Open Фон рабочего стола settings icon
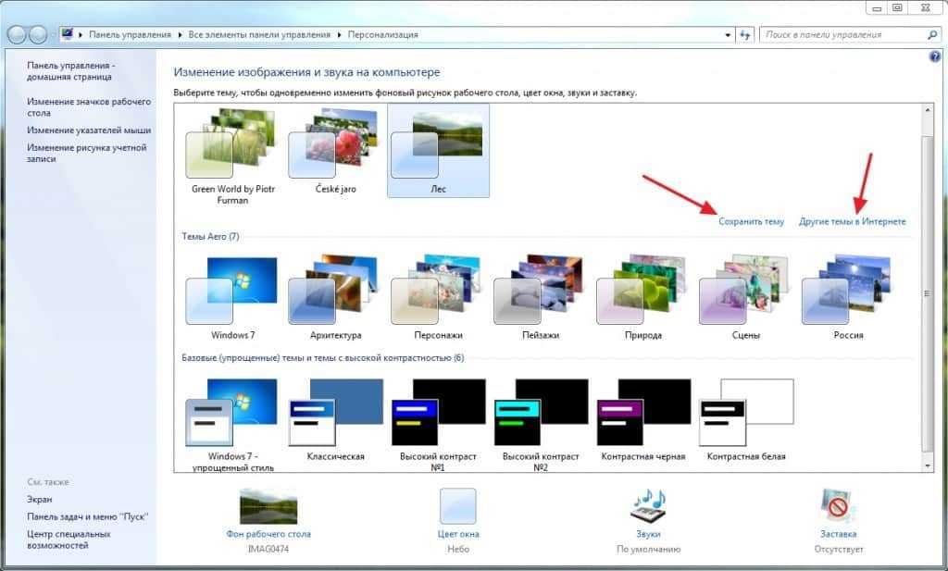This screenshot has height=571, width=948. click(x=268, y=506)
